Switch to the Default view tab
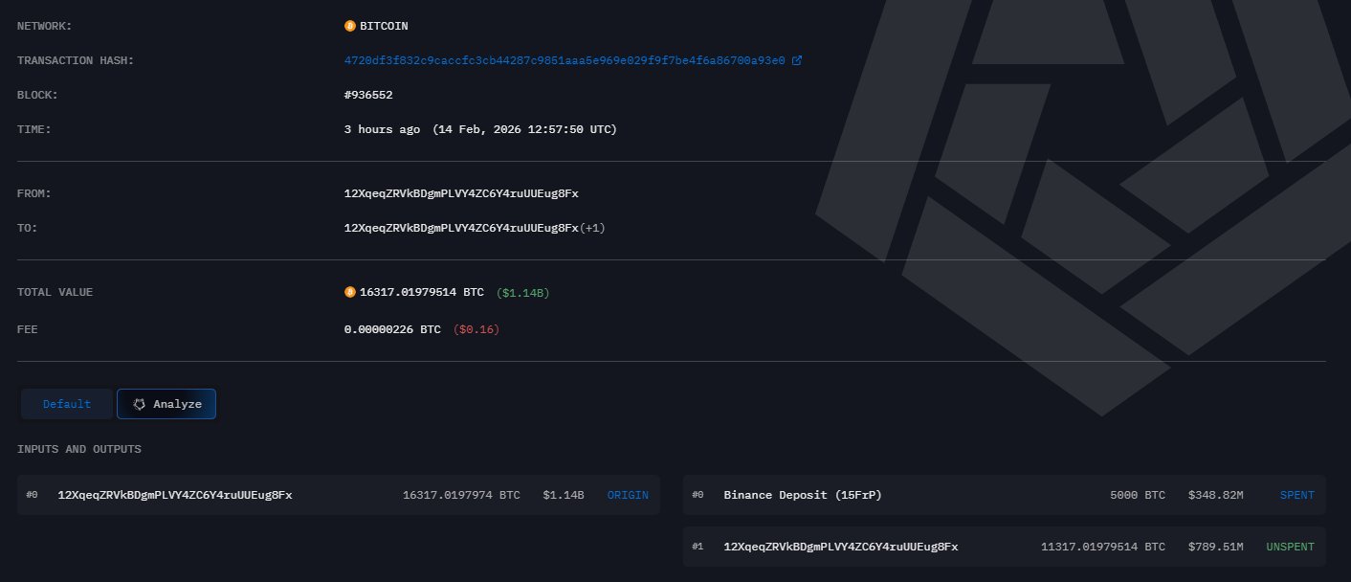Image resolution: width=1351 pixels, height=582 pixels. [67, 404]
